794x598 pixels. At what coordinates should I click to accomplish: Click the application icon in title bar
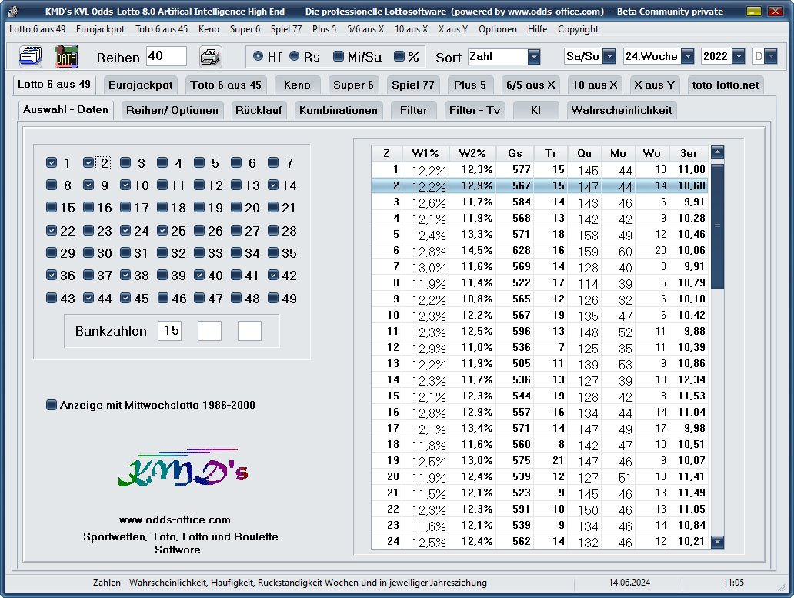[13, 11]
